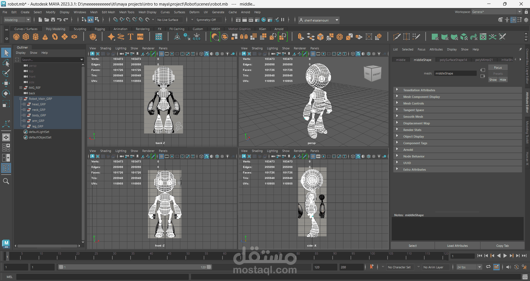Click the persp view cube
The height and width of the screenshot is (281, 530).
373,73
